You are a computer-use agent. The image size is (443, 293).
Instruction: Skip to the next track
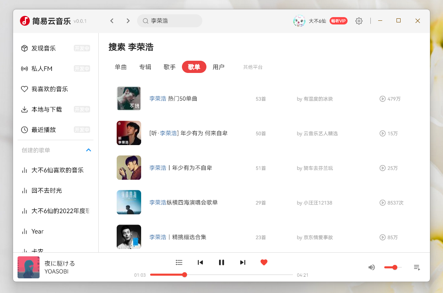[x=243, y=262]
